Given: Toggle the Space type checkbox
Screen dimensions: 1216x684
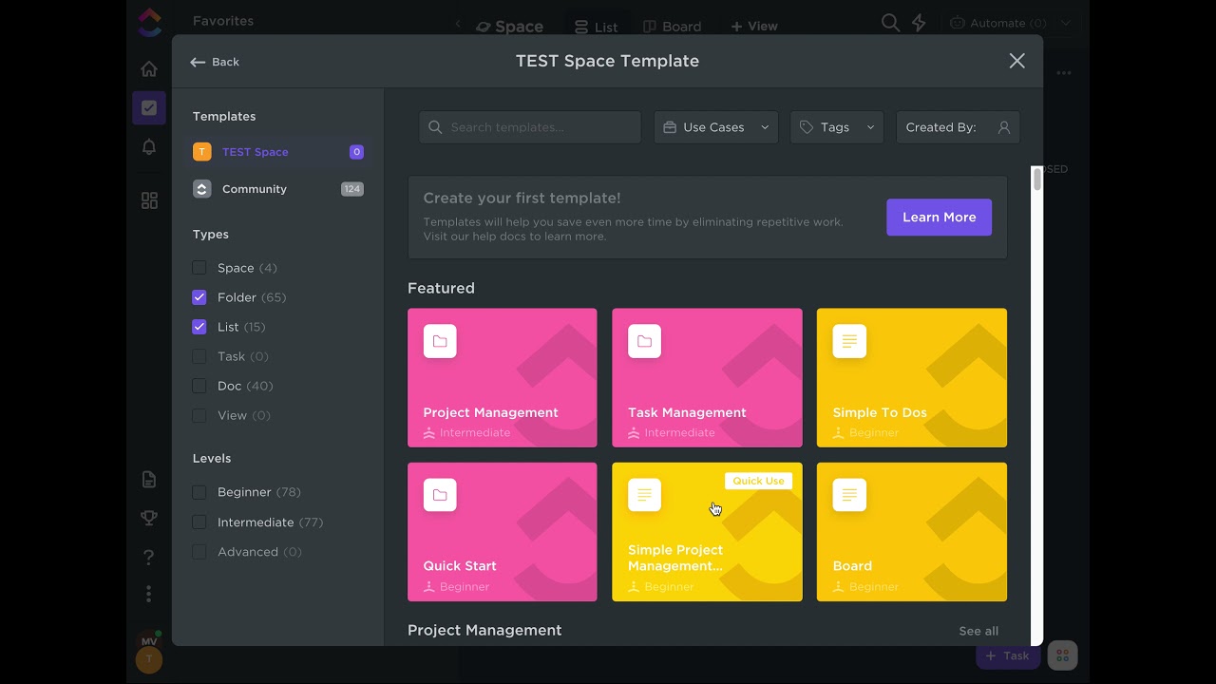Looking at the screenshot, I should click(199, 268).
